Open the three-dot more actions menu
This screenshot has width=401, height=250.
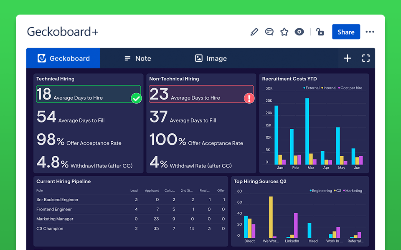point(370,32)
